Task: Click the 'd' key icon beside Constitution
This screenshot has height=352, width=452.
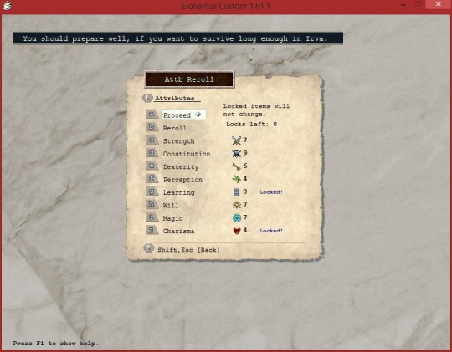Action: pos(152,153)
